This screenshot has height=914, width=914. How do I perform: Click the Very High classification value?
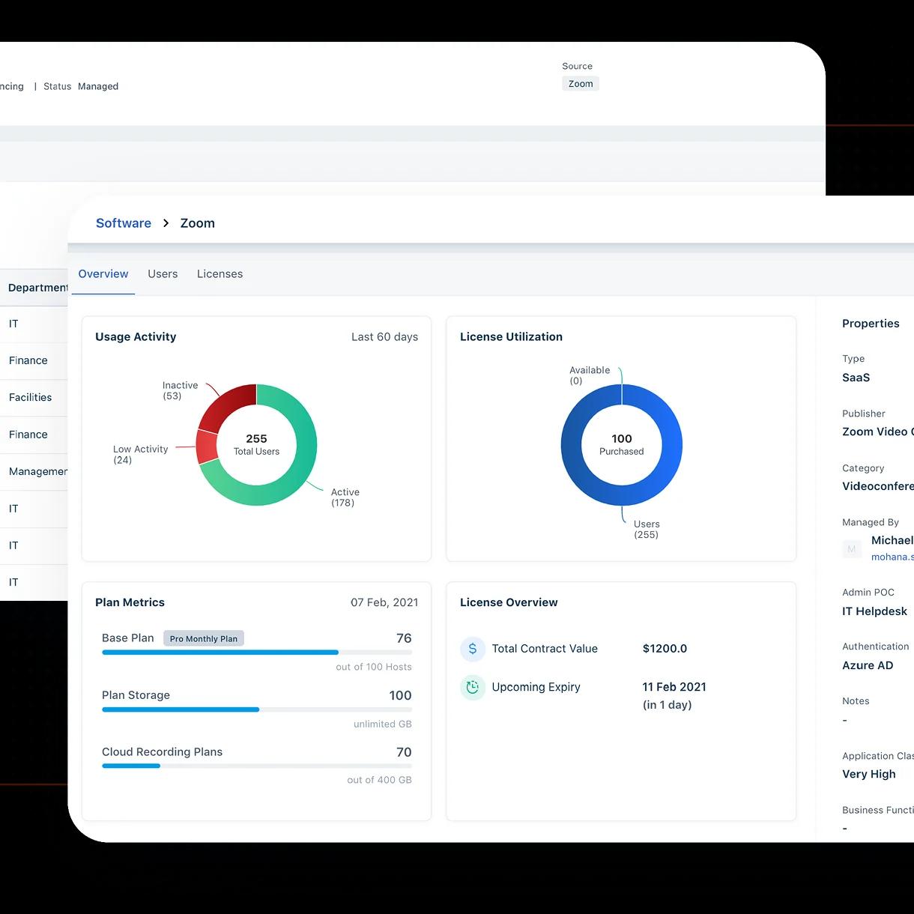868,774
